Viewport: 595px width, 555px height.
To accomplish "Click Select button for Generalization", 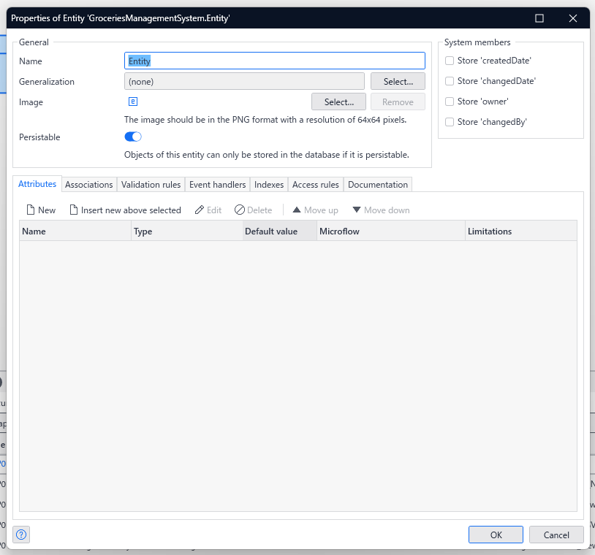I will (398, 82).
